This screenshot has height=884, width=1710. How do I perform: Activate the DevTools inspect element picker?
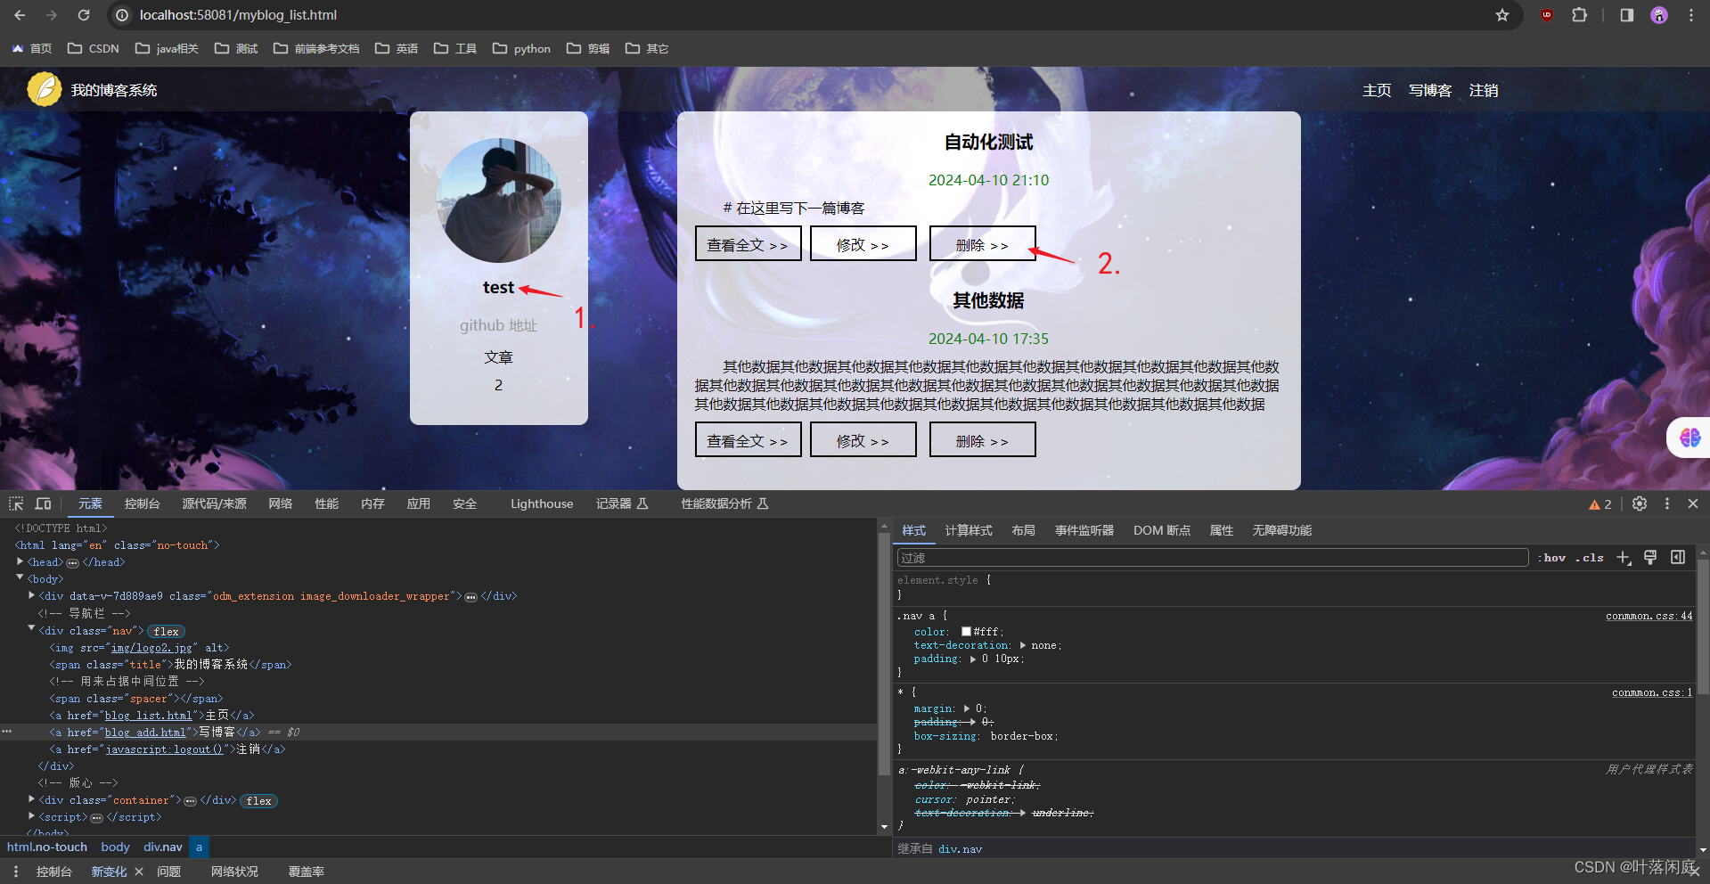16,503
